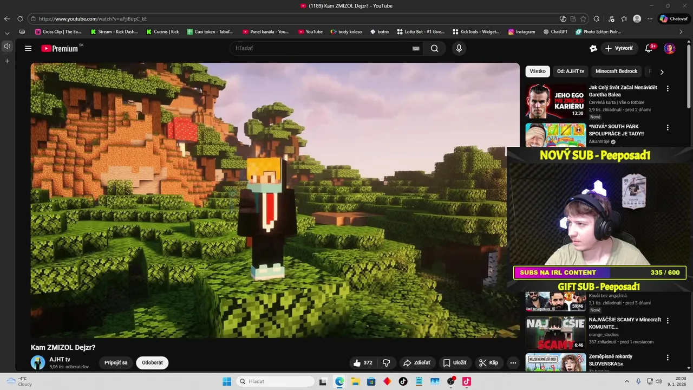
Task: Click the tab audio speaker icon in sidebar
Action: (7, 47)
